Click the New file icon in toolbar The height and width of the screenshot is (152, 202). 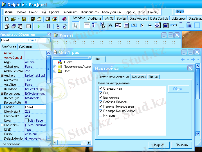(7, 19)
